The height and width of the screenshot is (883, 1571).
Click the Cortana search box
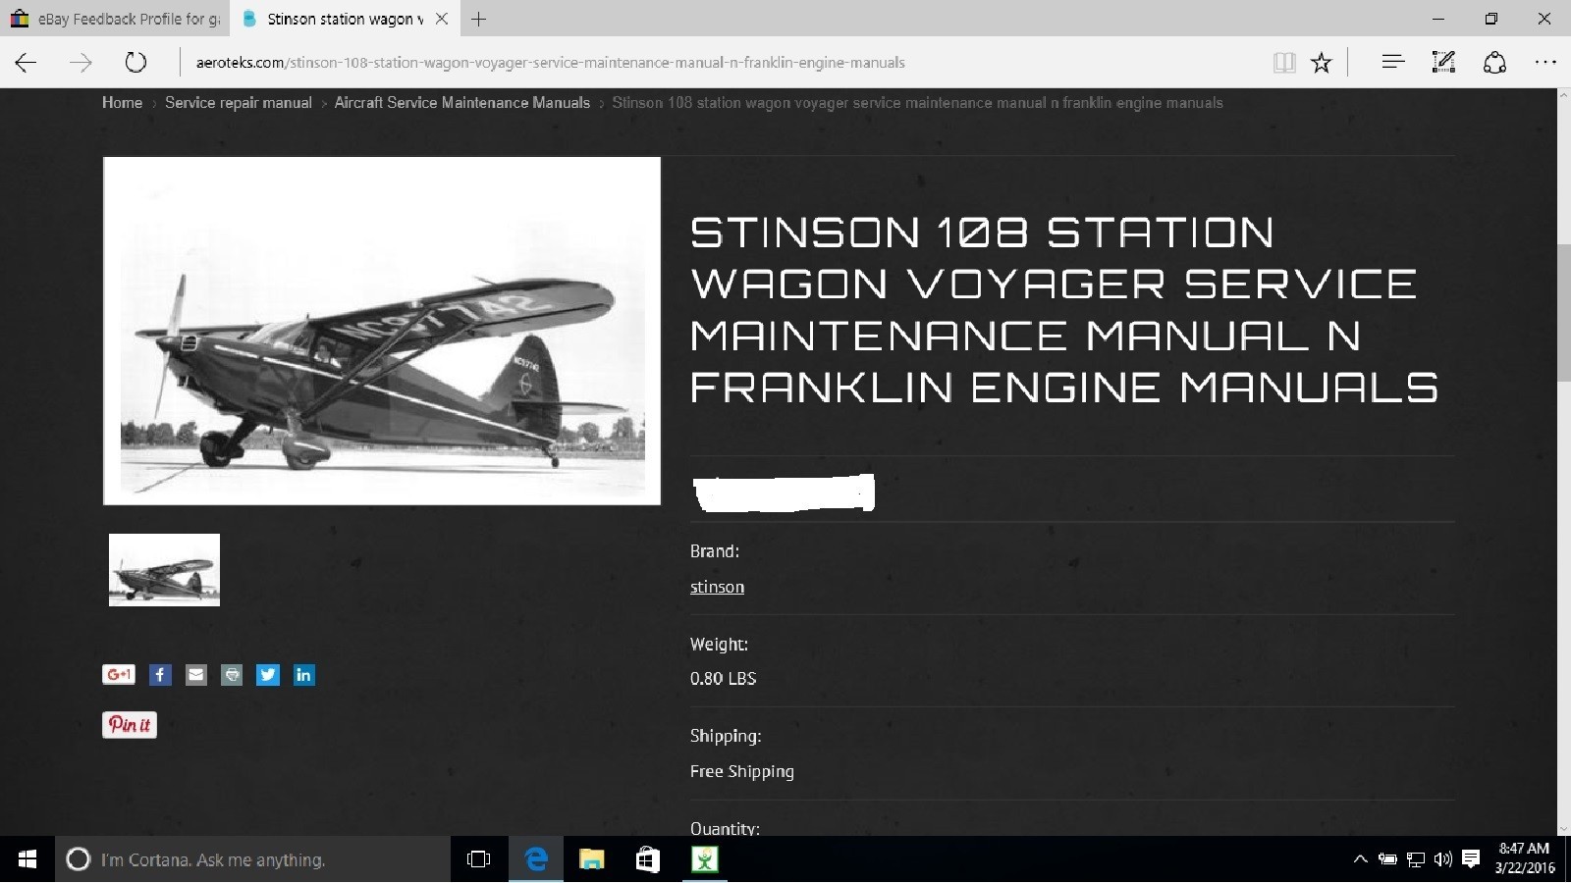pyautogui.click(x=252, y=859)
